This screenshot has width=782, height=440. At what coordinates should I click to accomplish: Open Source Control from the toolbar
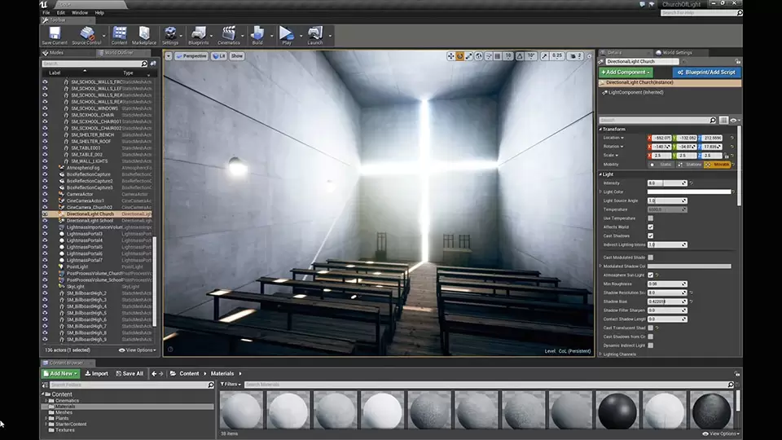pos(86,34)
